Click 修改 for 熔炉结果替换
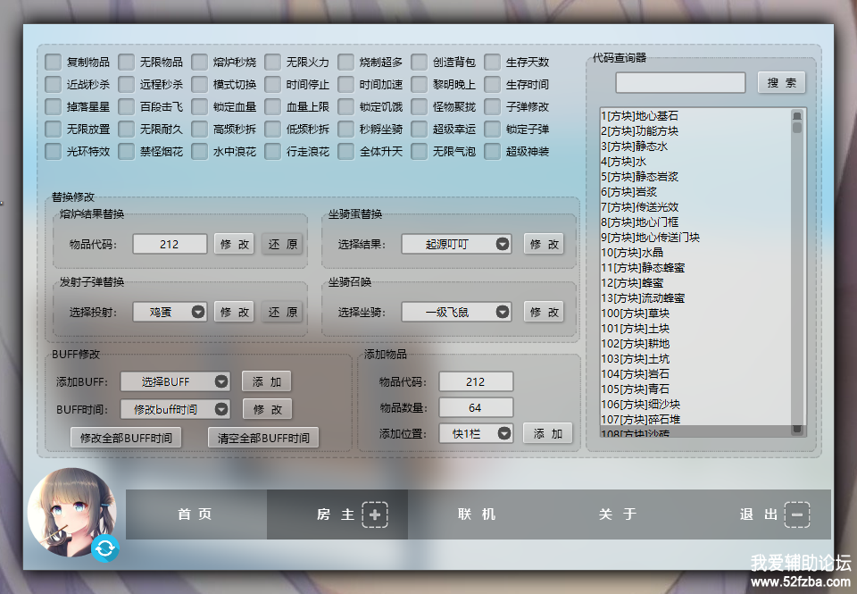This screenshot has width=857, height=594. [235, 244]
